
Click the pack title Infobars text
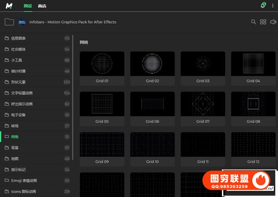click(73, 22)
